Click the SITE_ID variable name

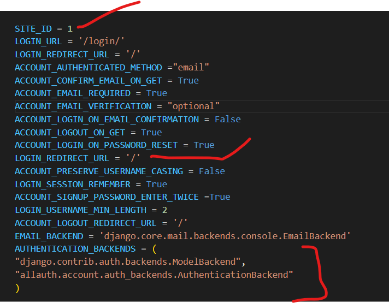(33, 29)
